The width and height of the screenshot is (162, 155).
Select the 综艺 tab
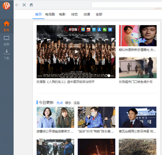tap(75, 14)
